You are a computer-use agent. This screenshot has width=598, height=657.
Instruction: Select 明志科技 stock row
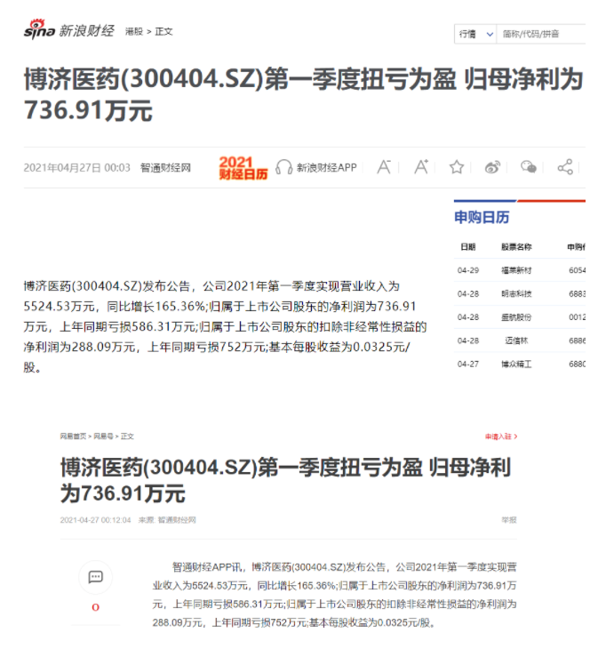point(515,292)
